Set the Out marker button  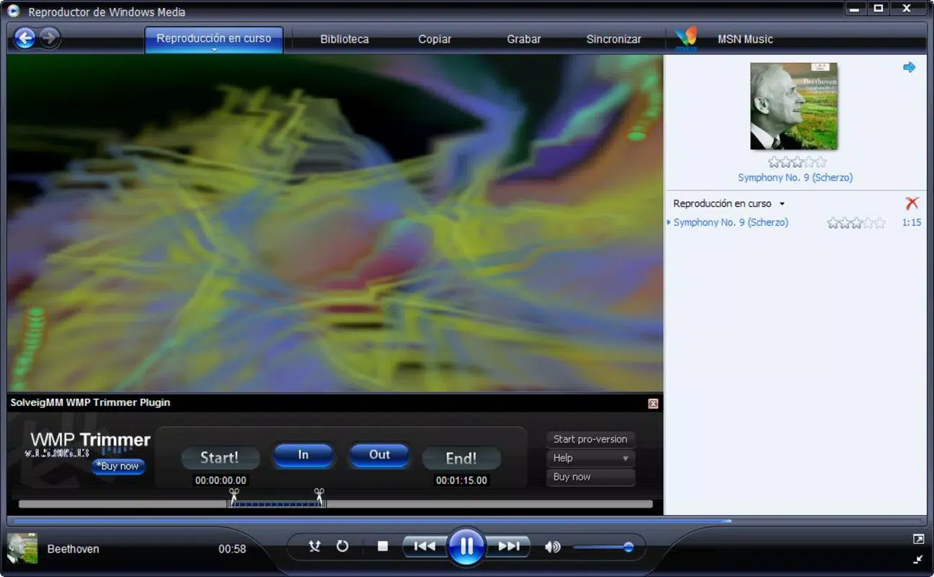pyautogui.click(x=380, y=455)
